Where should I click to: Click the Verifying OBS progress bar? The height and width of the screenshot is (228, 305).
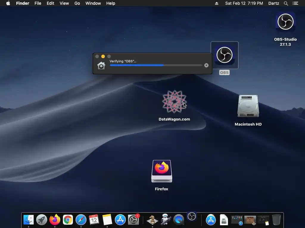pos(156,65)
